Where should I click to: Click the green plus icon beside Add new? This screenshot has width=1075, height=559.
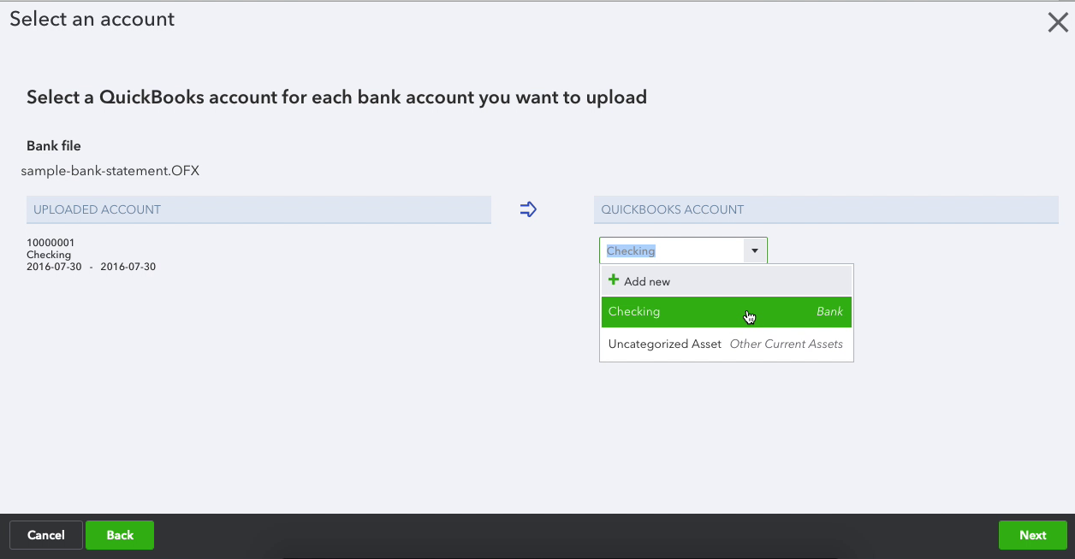(613, 280)
